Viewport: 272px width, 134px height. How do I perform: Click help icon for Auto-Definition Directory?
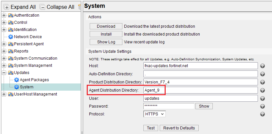(262, 74)
